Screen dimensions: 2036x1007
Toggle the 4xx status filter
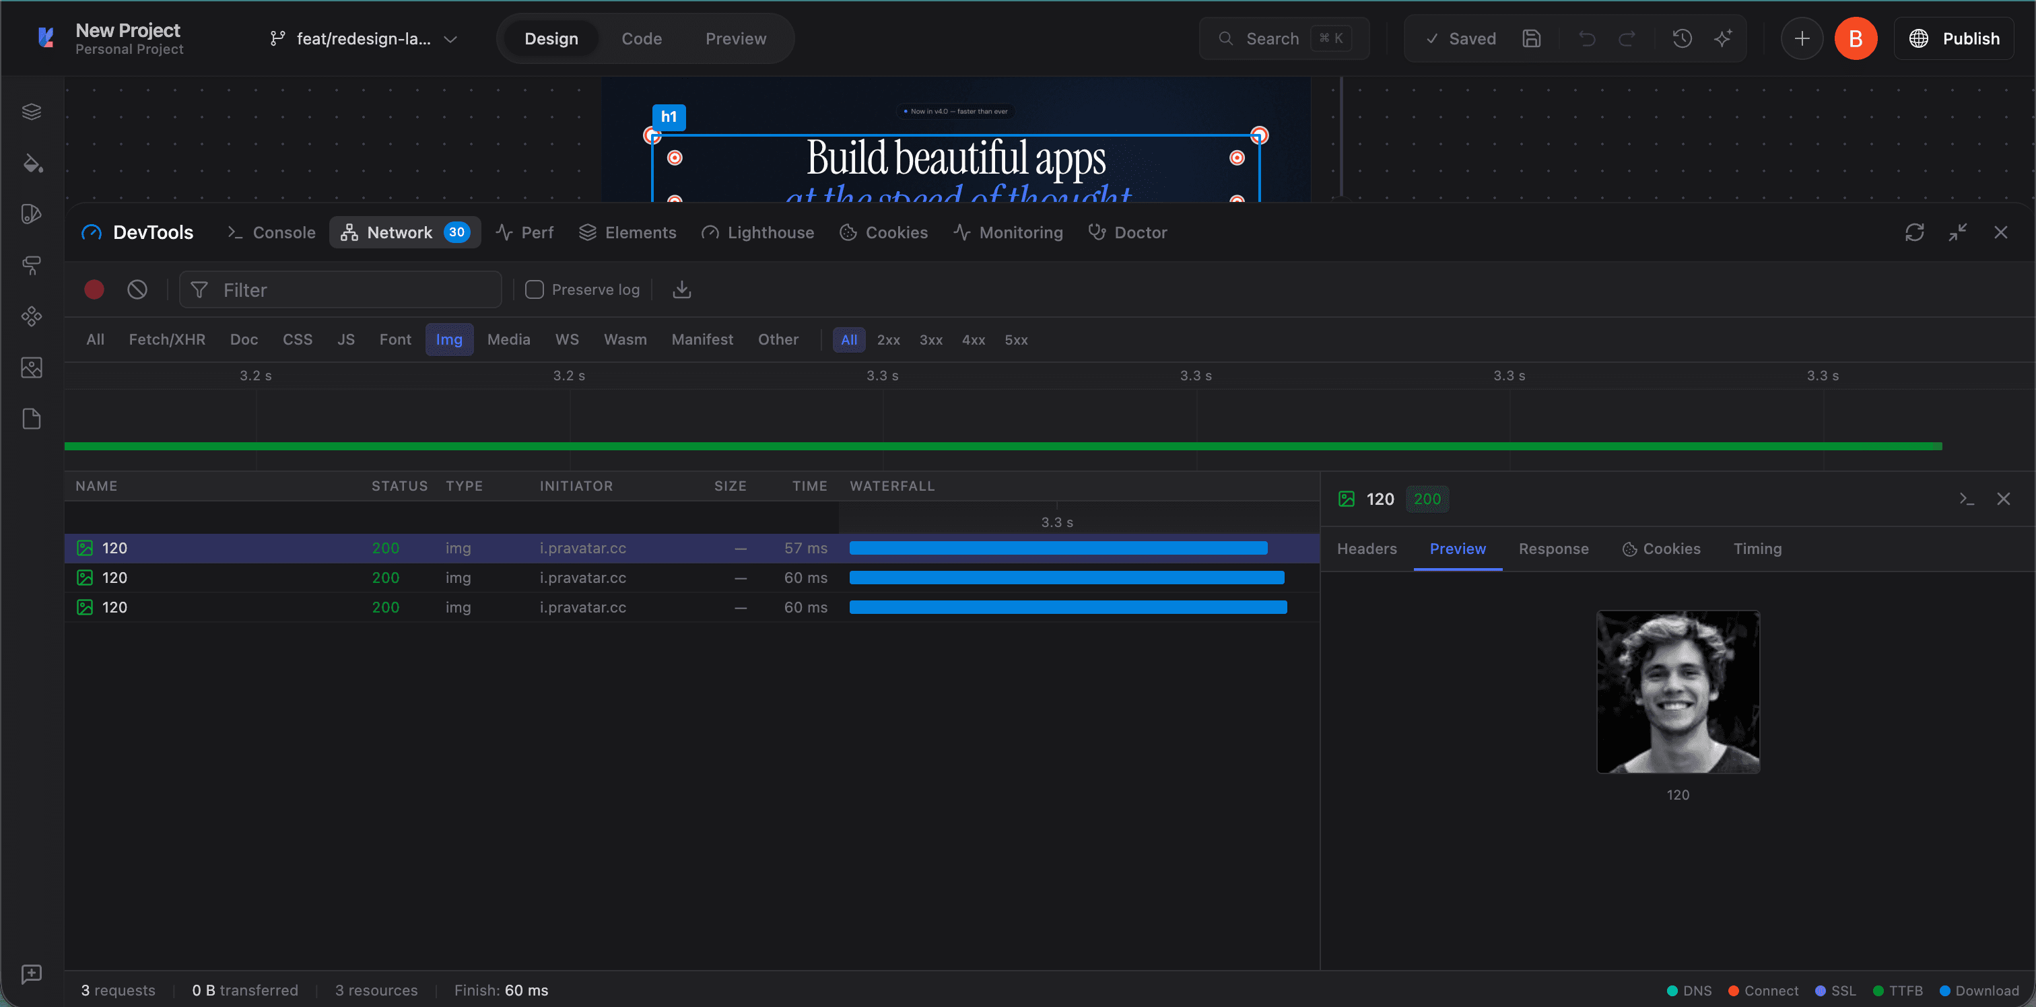(973, 340)
